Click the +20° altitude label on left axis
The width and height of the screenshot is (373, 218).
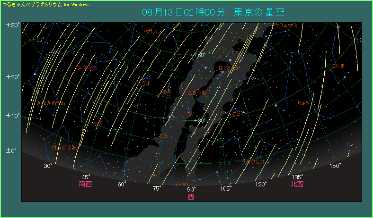point(12,77)
